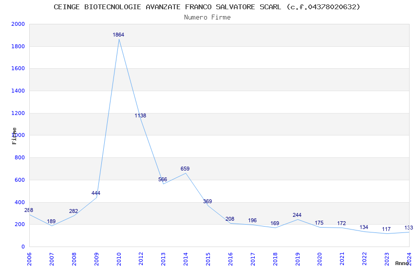Click the y-axis value 1200
The width and height of the screenshot is (414, 268).
(x=18, y=113)
